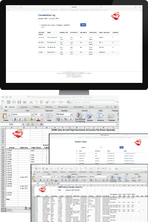
Task: Click the blue button on Cancellation Log page
Action: coord(83,25)
